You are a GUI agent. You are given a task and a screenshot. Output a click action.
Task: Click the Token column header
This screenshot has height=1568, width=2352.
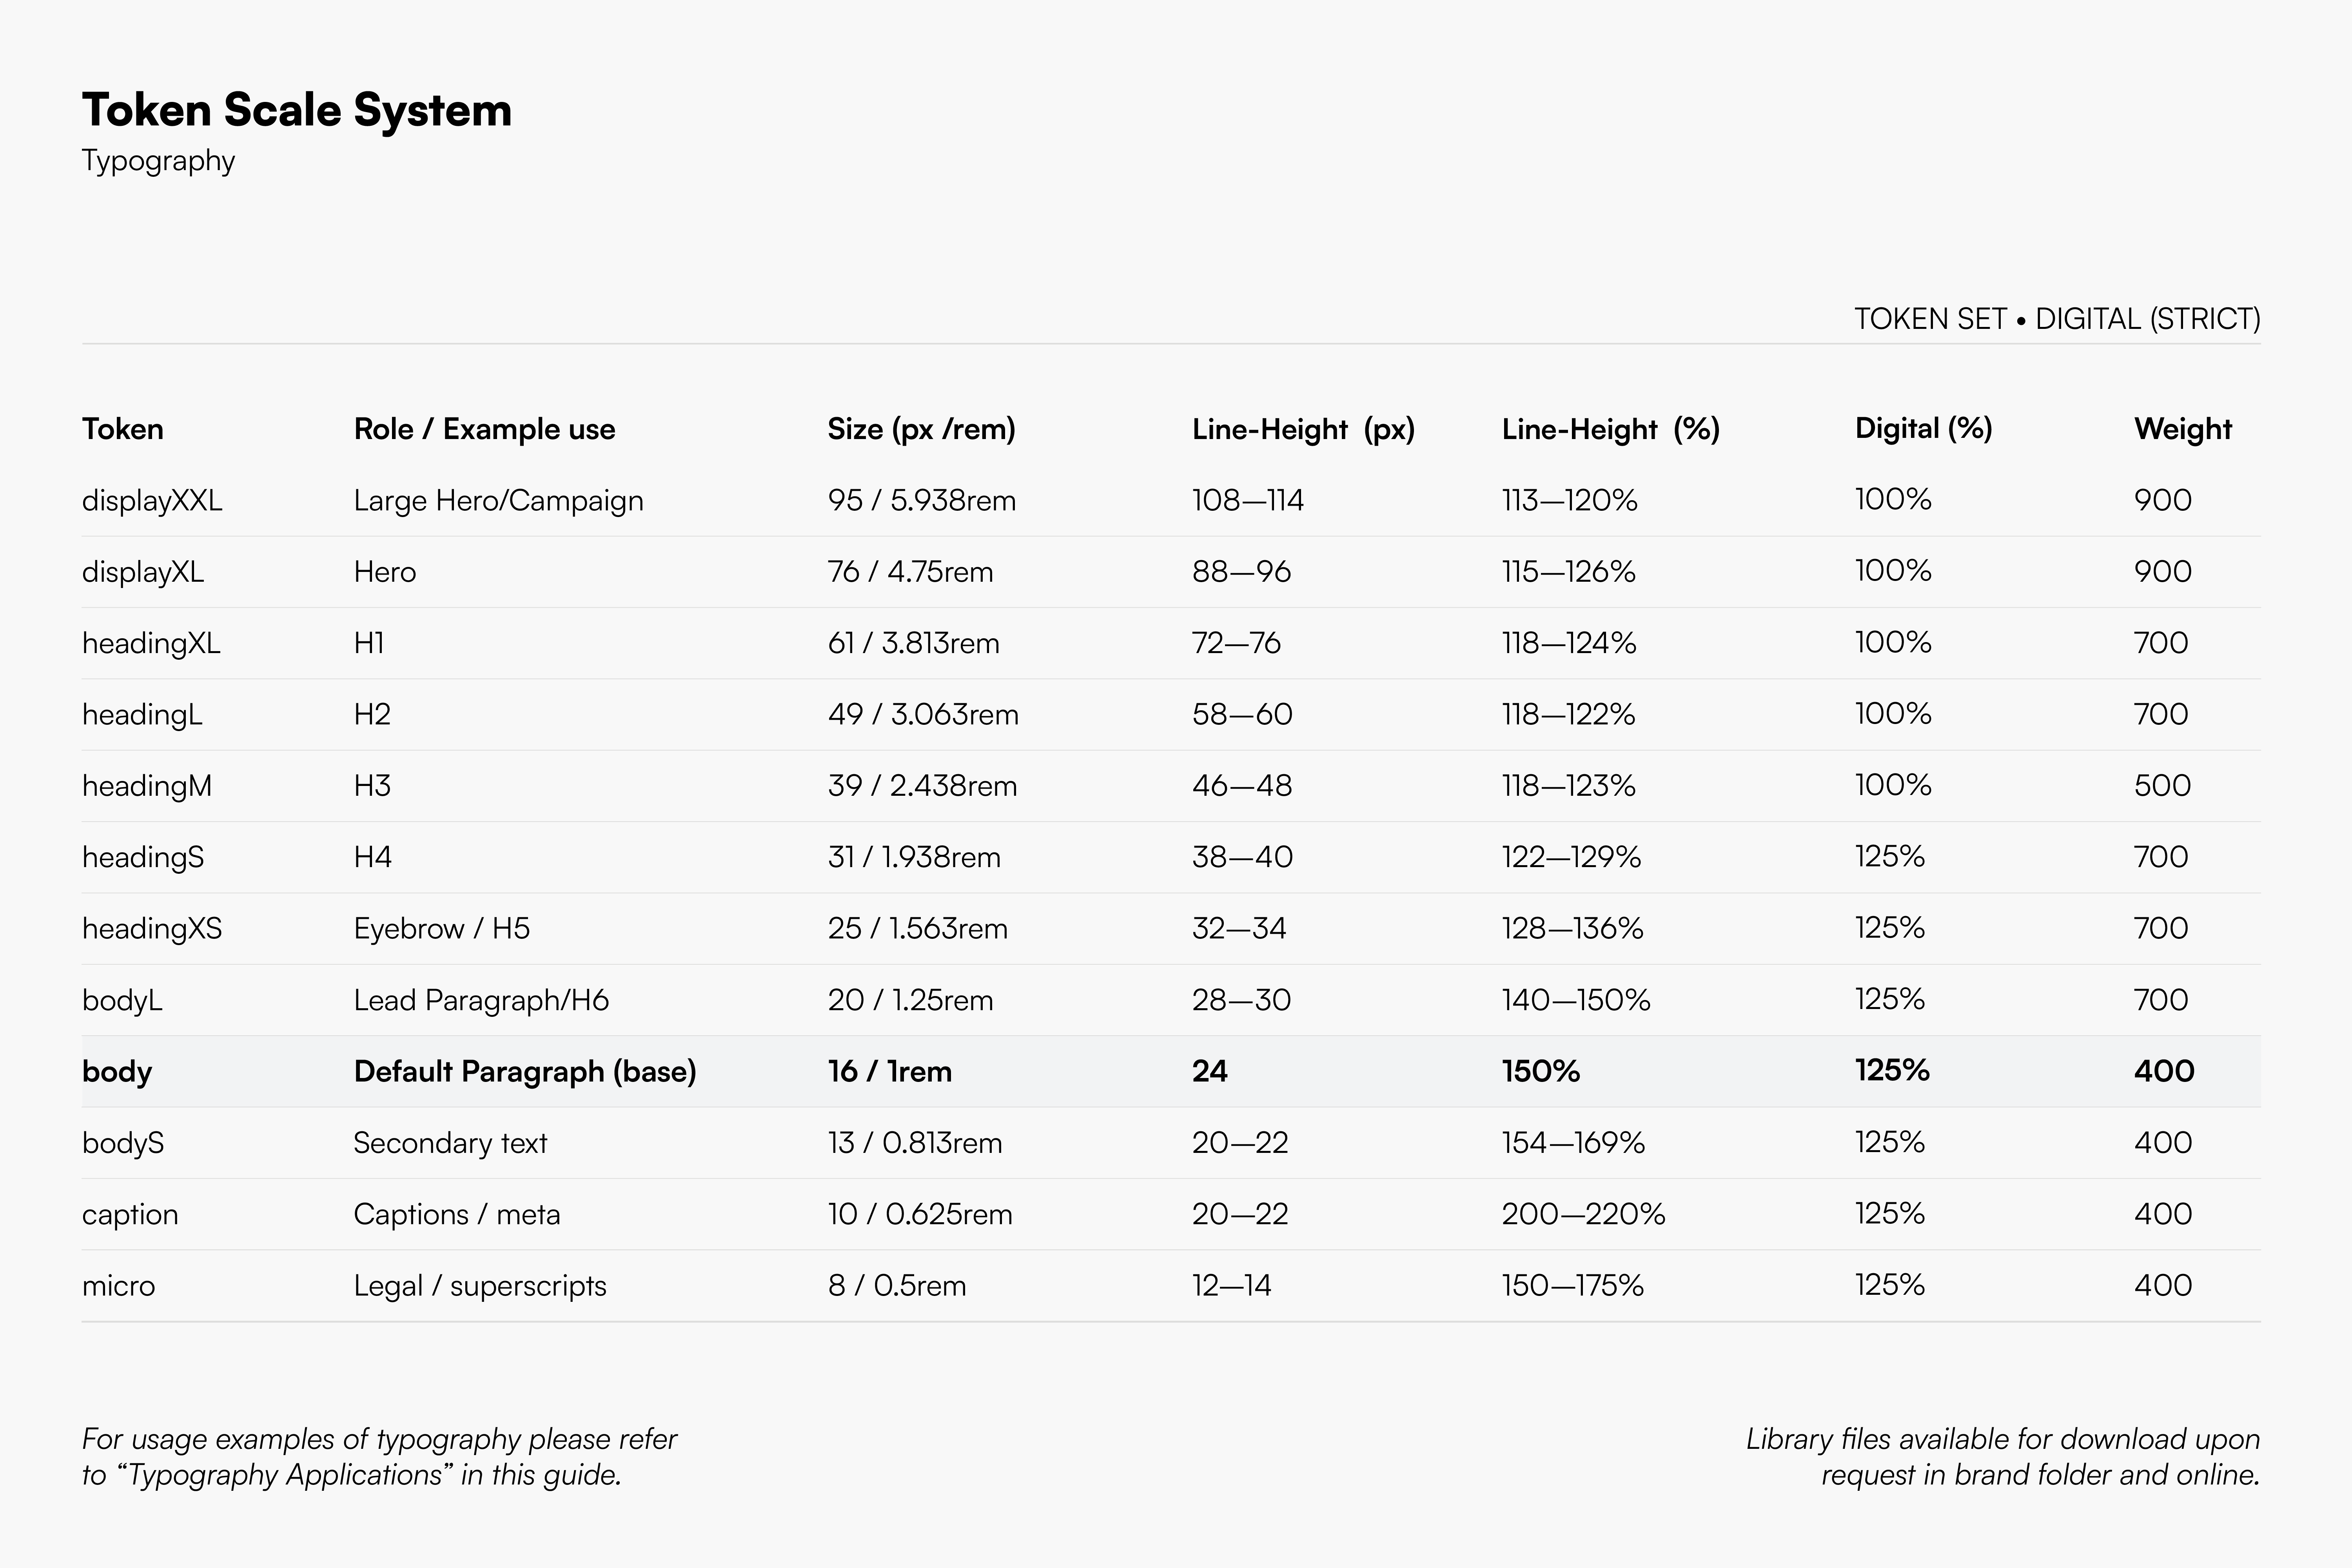tap(122, 429)
